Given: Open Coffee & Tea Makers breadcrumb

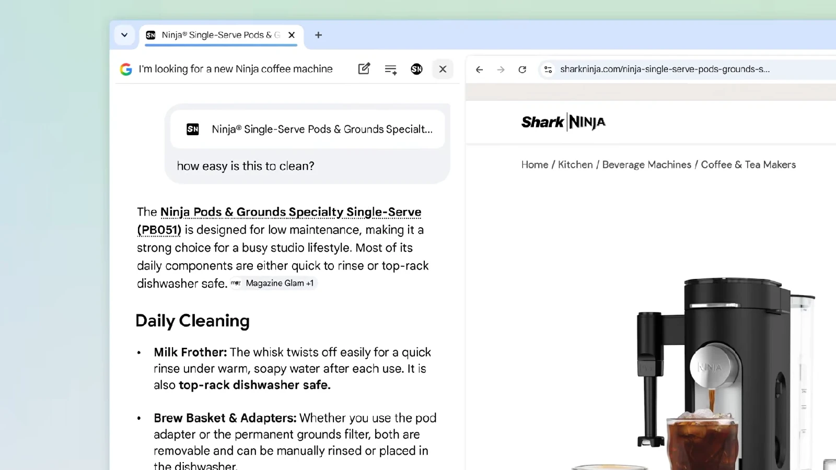Looking at the screenshot, I should [748, 164].
